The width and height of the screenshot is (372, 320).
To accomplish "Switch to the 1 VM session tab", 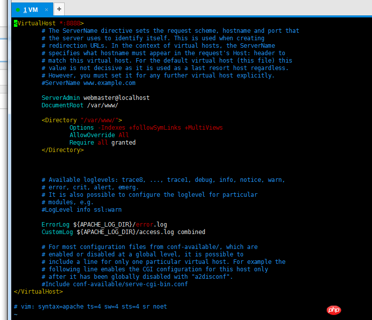I will click(32, 9).
